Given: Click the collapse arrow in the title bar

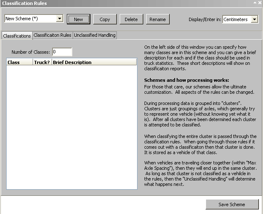Looking at the screenshot, I should pyautogui.click(x=255, y=3).
